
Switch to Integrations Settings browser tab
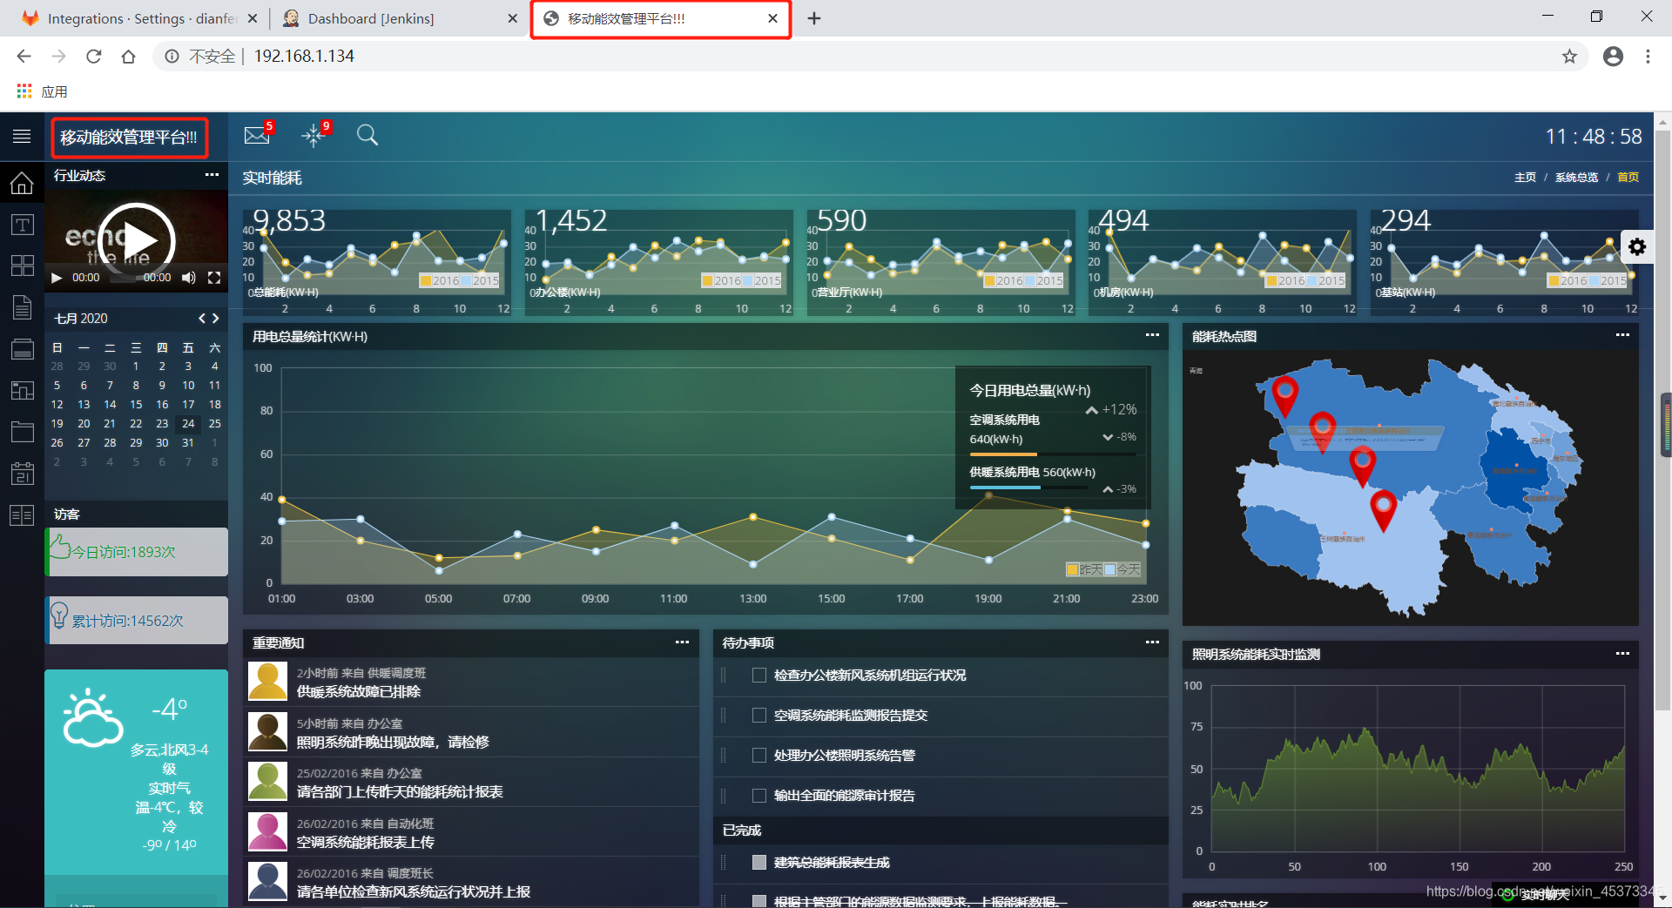tap(139, 18)
